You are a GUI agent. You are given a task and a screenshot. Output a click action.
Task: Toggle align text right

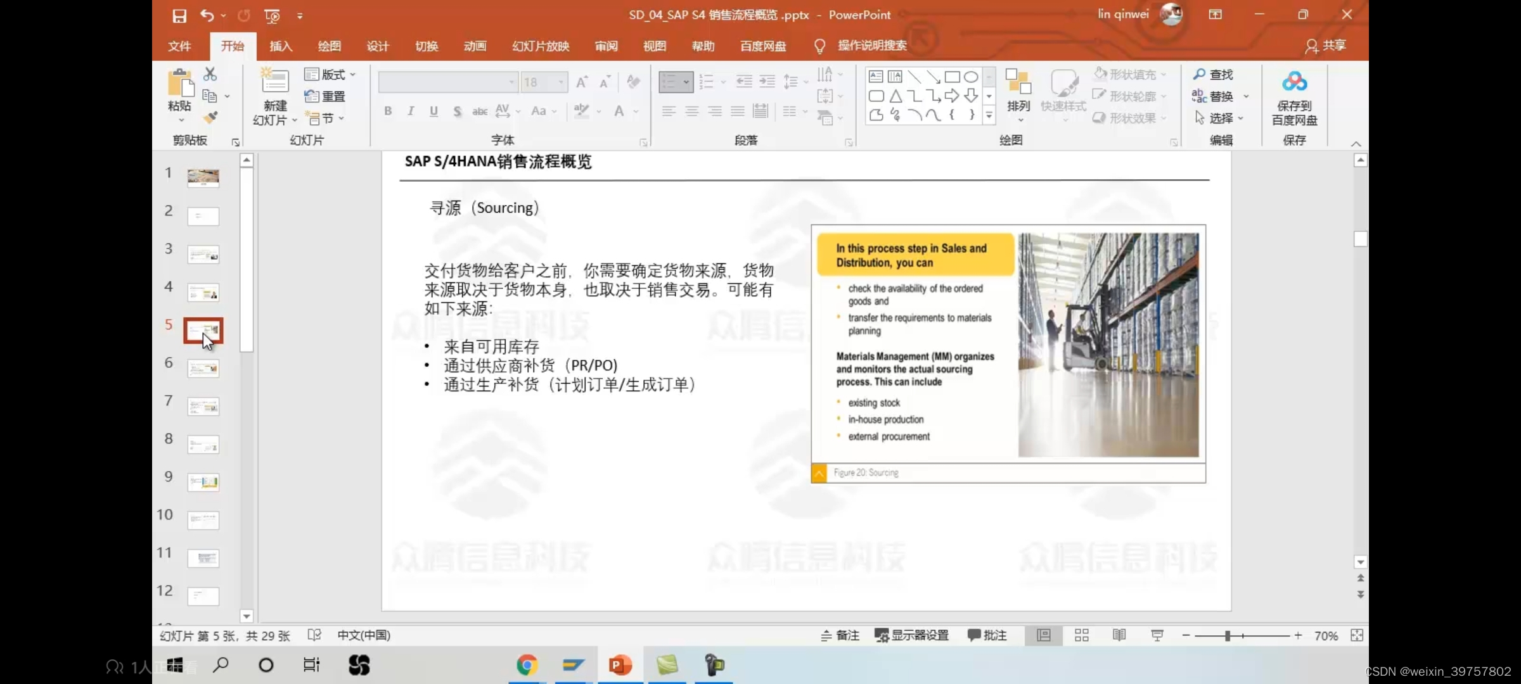715,111
